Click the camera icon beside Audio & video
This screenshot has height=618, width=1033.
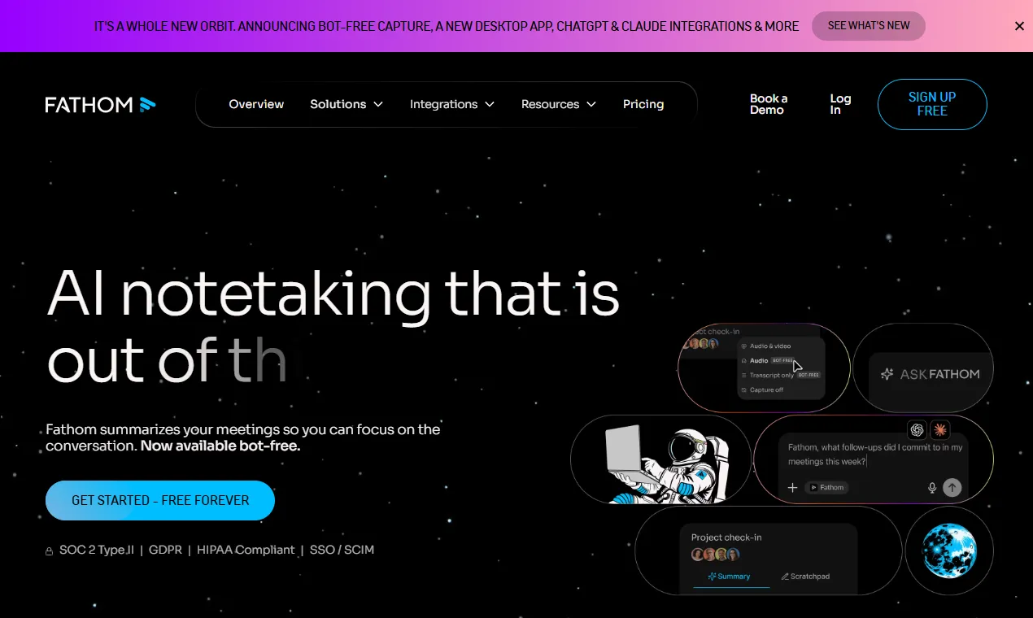pyautogui.click(x=743, y=346)
